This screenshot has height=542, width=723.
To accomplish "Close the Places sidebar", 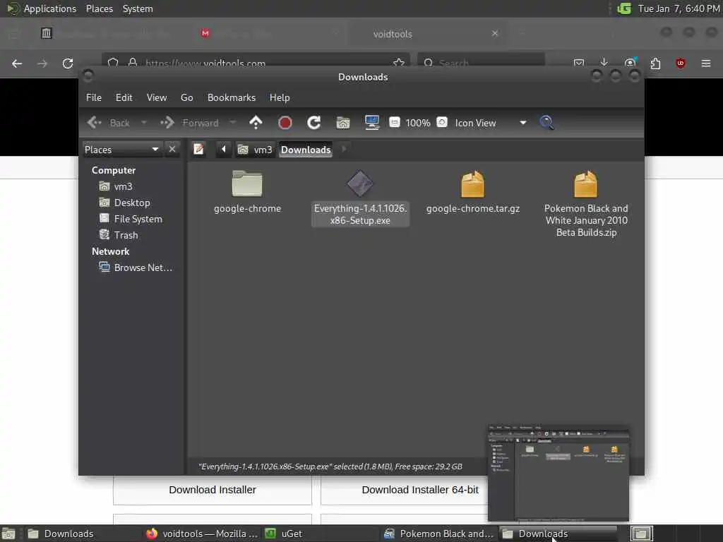I will coord(172,150).
